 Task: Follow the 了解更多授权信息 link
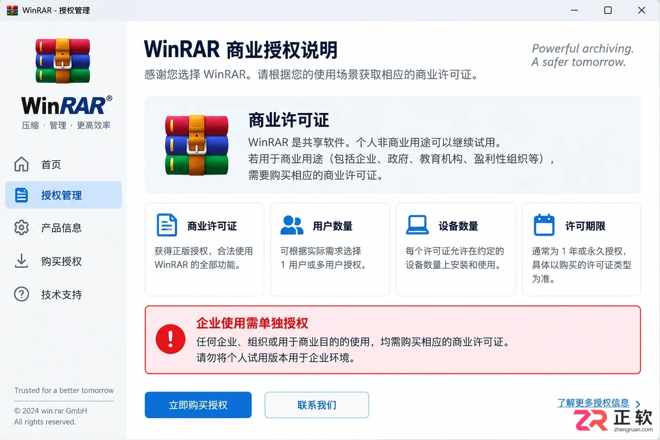click(593, 403)
